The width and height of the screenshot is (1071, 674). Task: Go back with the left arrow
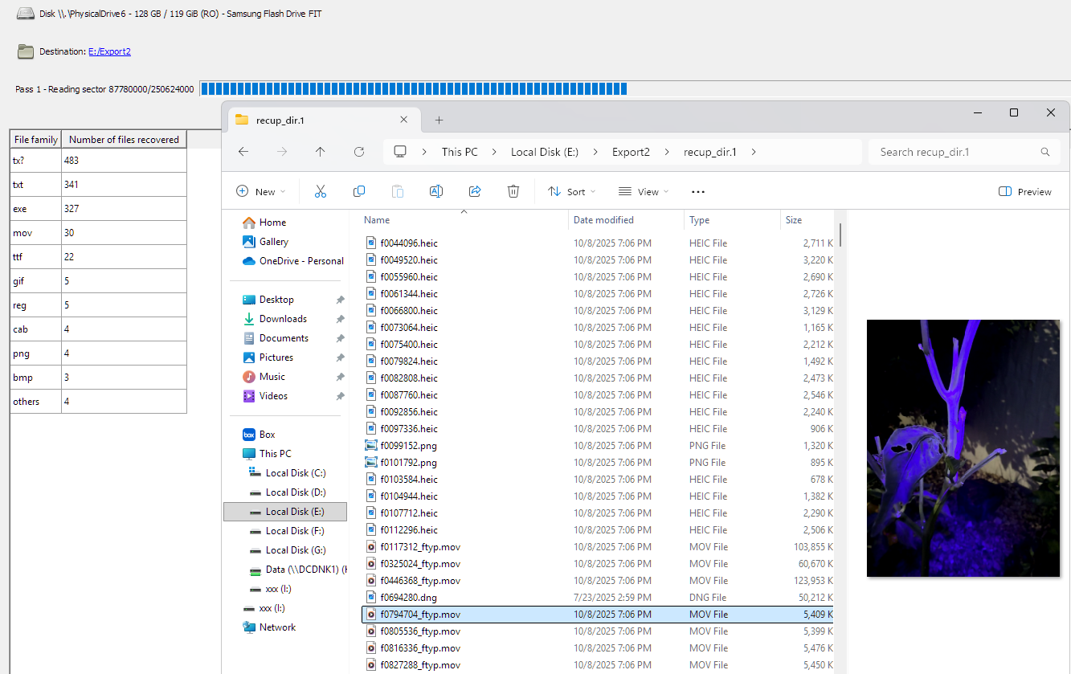tap(243, 152)
